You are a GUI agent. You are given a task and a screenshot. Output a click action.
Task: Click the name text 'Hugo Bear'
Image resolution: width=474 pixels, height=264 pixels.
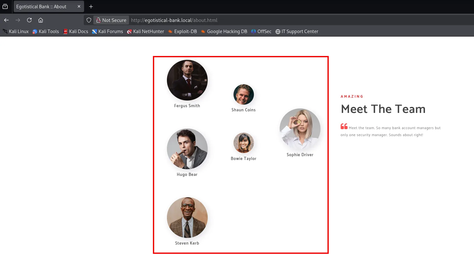click(x=187, y=175)
